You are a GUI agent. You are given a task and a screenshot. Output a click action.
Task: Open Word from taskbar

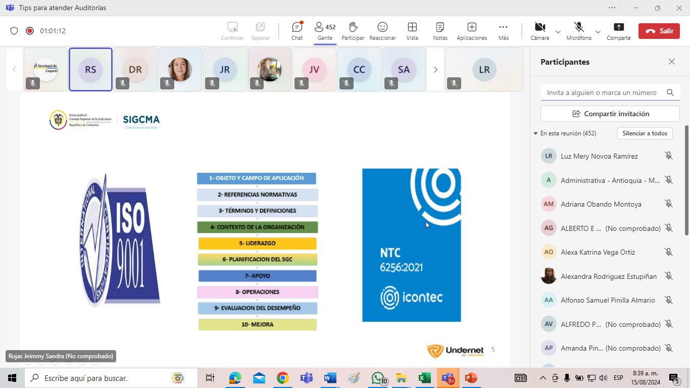(330, 378)
